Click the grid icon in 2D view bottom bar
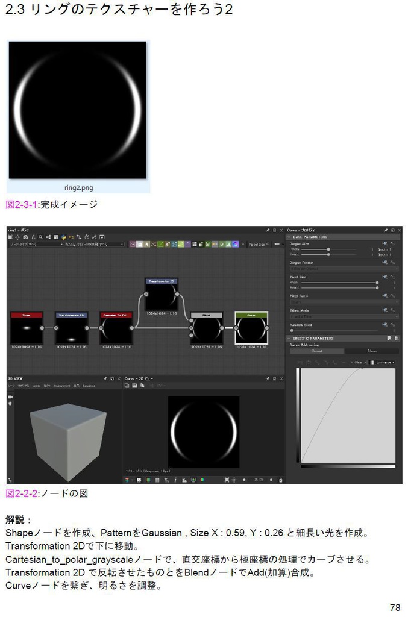 tap(157, 480)
